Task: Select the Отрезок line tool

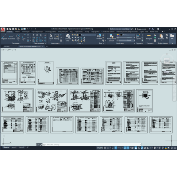Action: (x=4, y=37)
